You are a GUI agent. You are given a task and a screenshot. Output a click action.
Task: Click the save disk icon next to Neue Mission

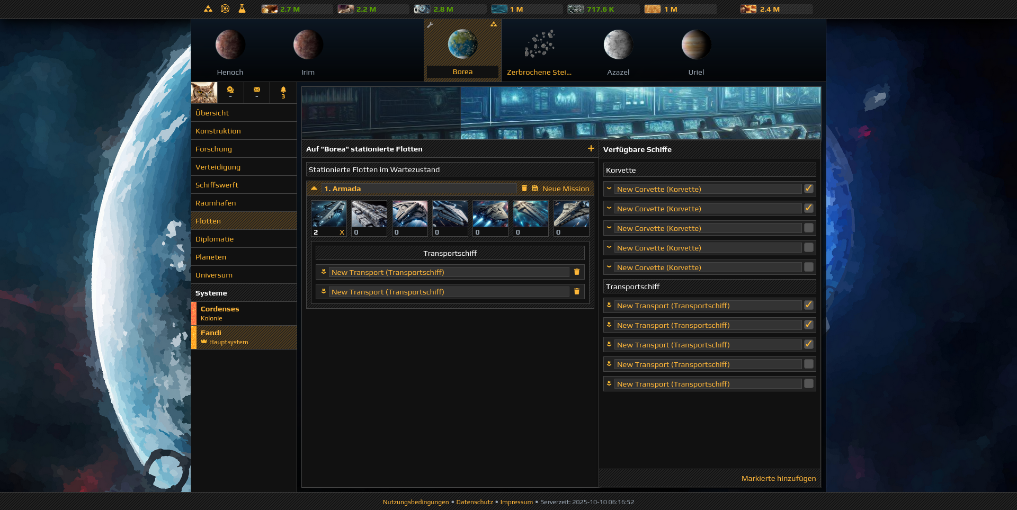click(536, 188)
